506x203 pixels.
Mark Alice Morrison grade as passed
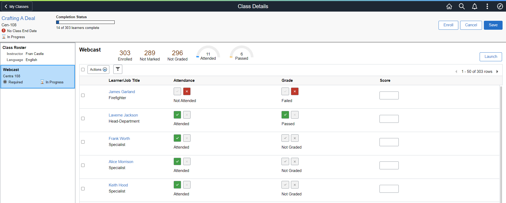tap(285, 161)
